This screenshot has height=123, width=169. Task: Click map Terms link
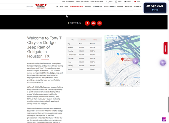pos(129,86)
